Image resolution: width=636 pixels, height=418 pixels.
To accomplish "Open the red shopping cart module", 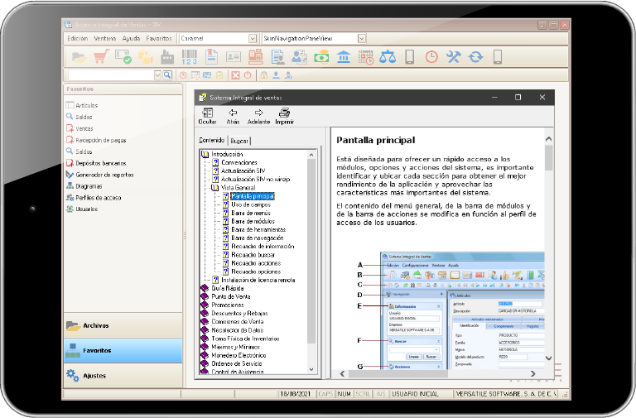I will click(101, 57).
